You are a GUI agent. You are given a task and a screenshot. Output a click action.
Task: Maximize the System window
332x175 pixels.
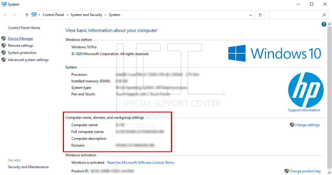click(x=312, y=4)
